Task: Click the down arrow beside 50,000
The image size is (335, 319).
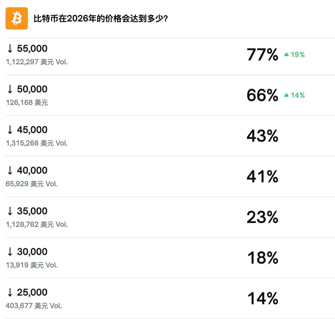Action: coord(10,89)
